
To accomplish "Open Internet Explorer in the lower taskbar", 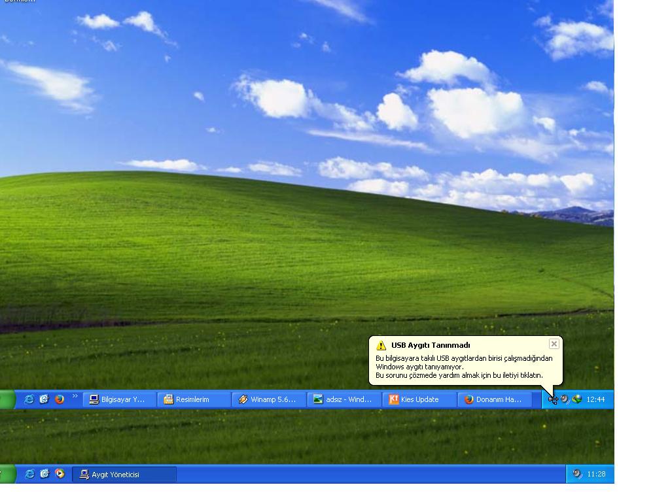I will [29, 474].
